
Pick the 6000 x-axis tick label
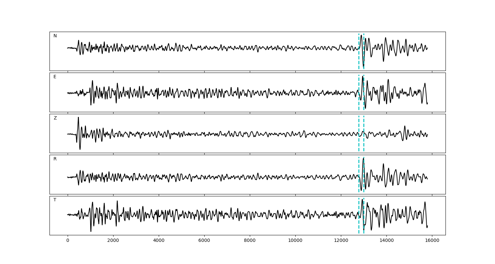[x=204, y=241]
